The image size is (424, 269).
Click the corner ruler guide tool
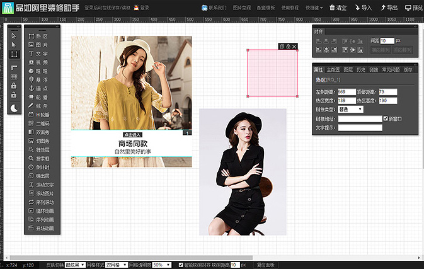coord(14,67)
